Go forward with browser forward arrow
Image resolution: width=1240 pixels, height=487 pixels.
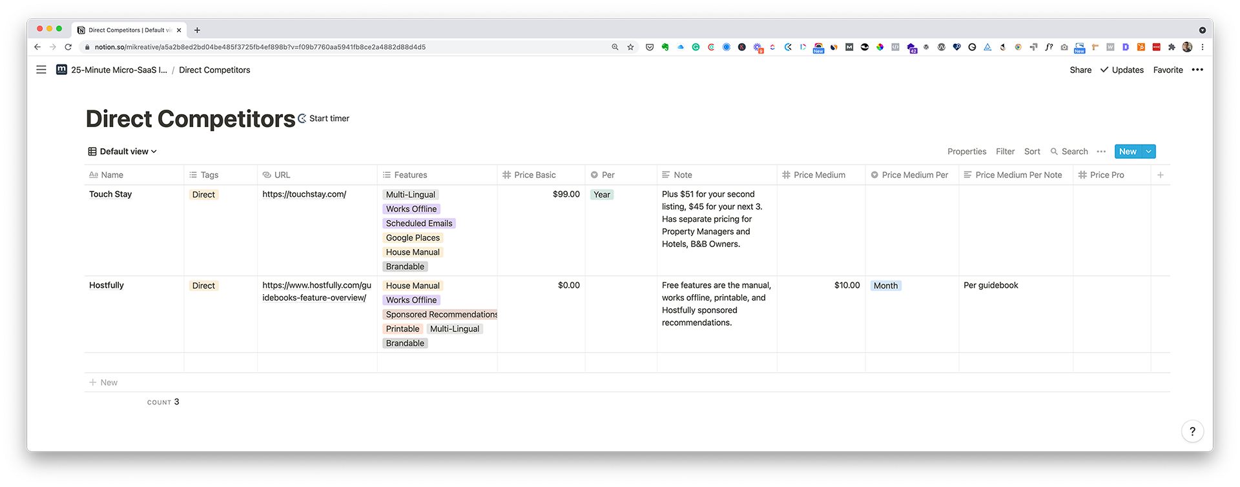coord(53,47)
